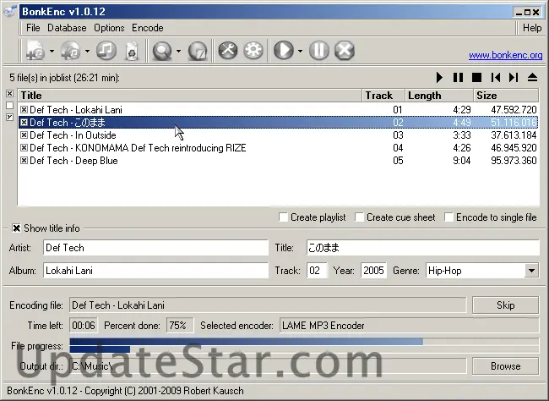Enable Create cue sheet checkbox
The image size is (549, 401).
coord(359,217)
